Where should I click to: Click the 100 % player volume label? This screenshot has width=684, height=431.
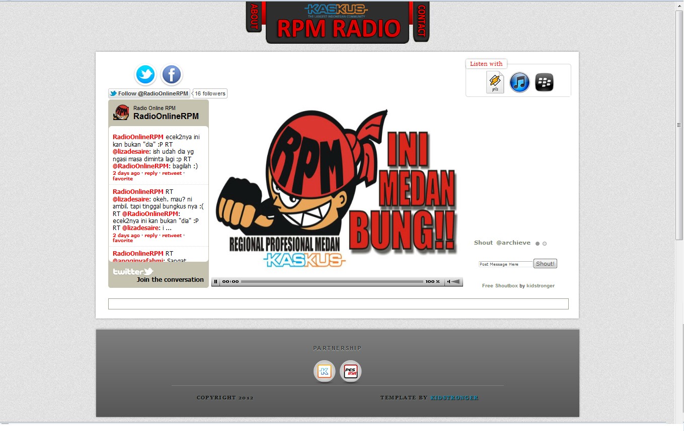pos(433,282)
